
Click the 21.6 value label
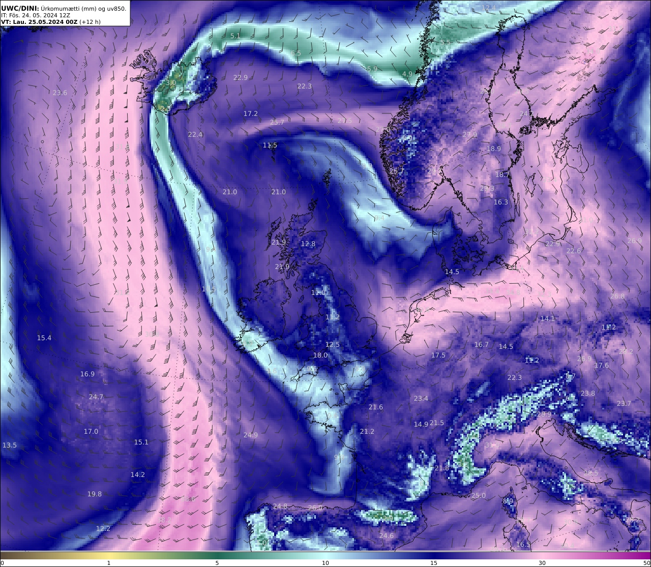[x=376, y=407]
